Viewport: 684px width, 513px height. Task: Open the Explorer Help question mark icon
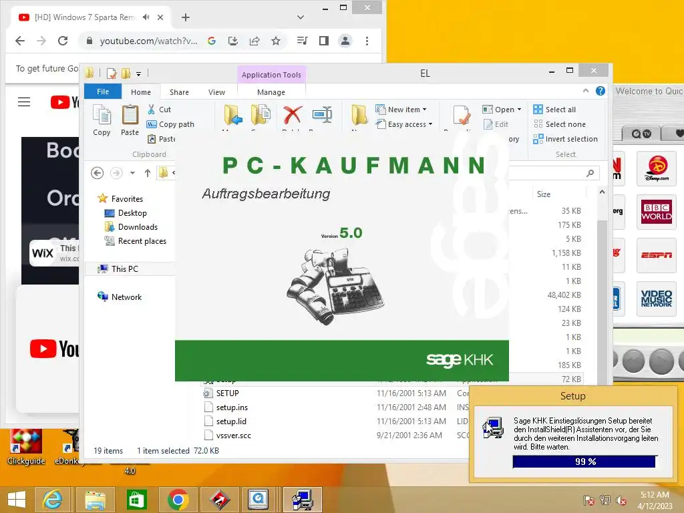coord(601,91)
